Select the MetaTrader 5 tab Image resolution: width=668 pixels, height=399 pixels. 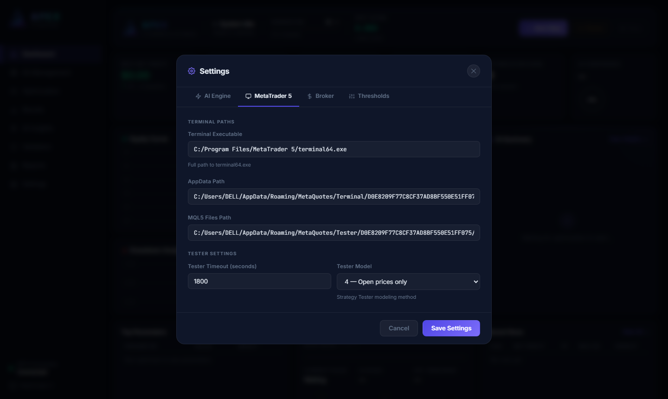point(269,96)
